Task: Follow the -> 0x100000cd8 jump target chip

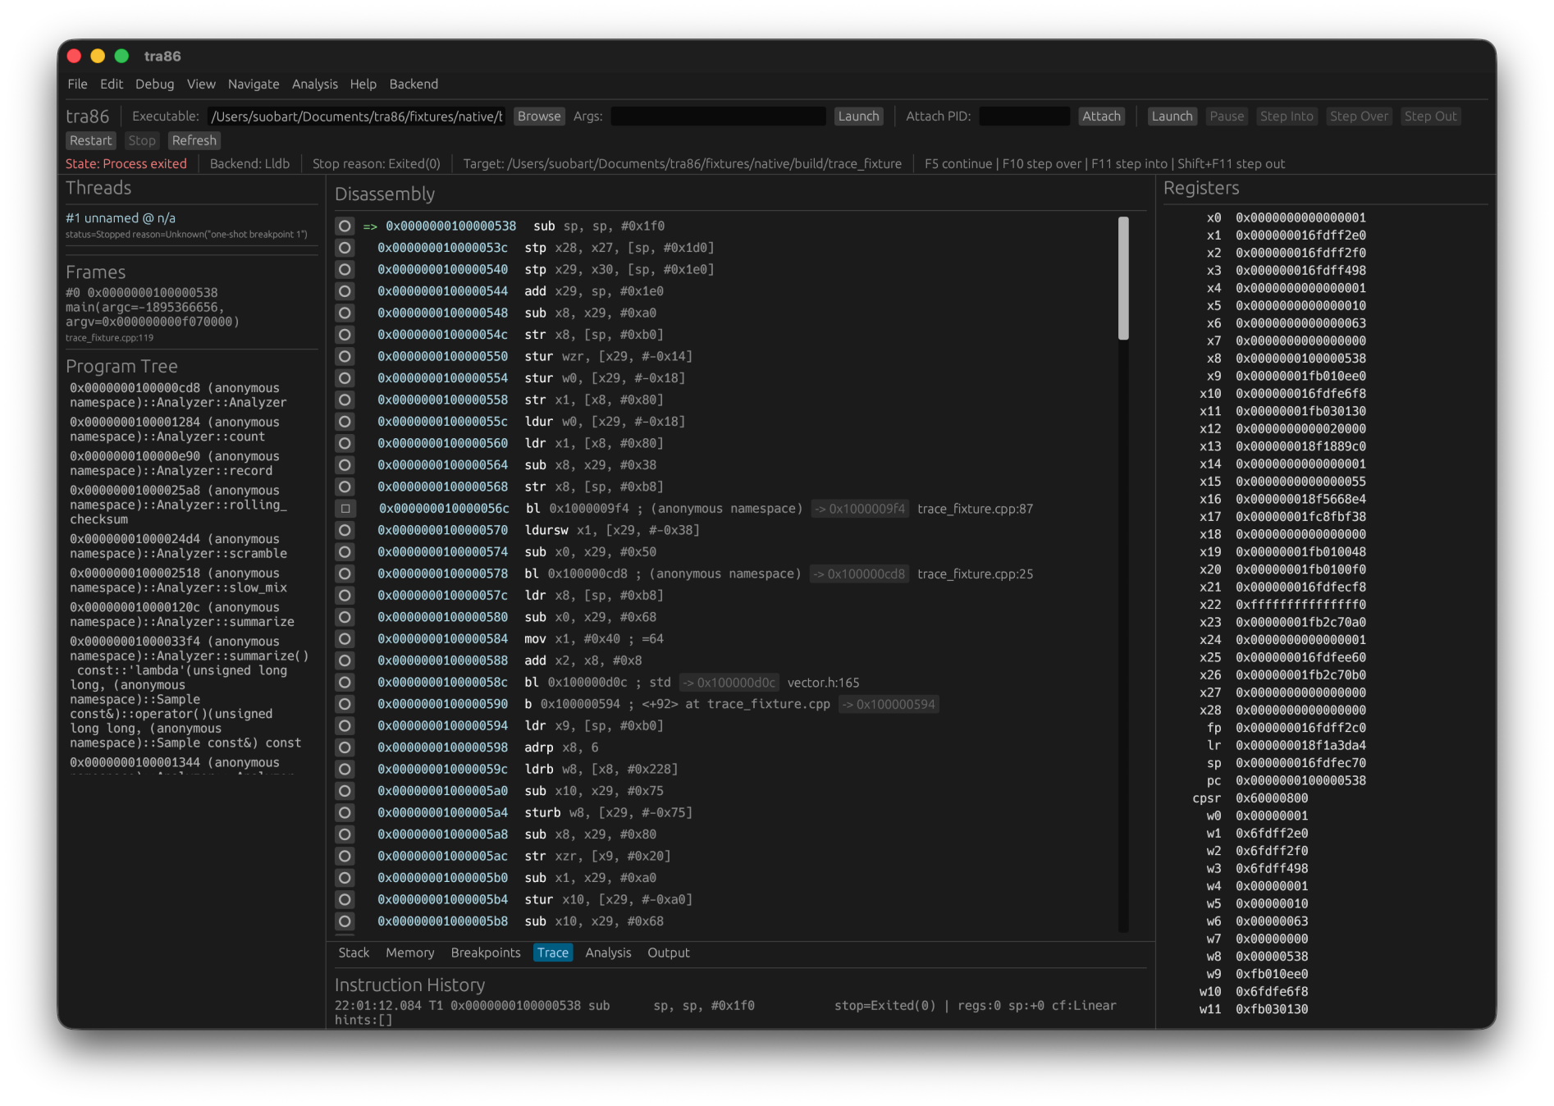Action: click(x=859, y=574)
